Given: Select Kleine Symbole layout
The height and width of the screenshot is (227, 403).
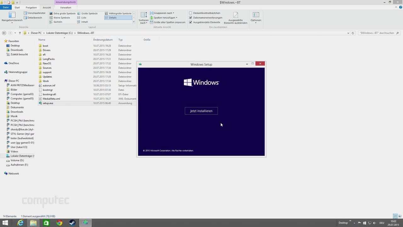Looking at the screenshot, I should pos(60,18).
